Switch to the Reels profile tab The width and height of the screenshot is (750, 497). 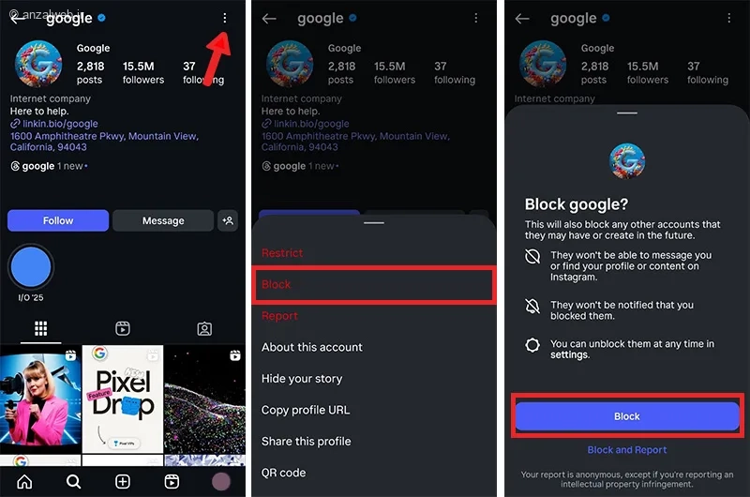[x=123, y=328]
